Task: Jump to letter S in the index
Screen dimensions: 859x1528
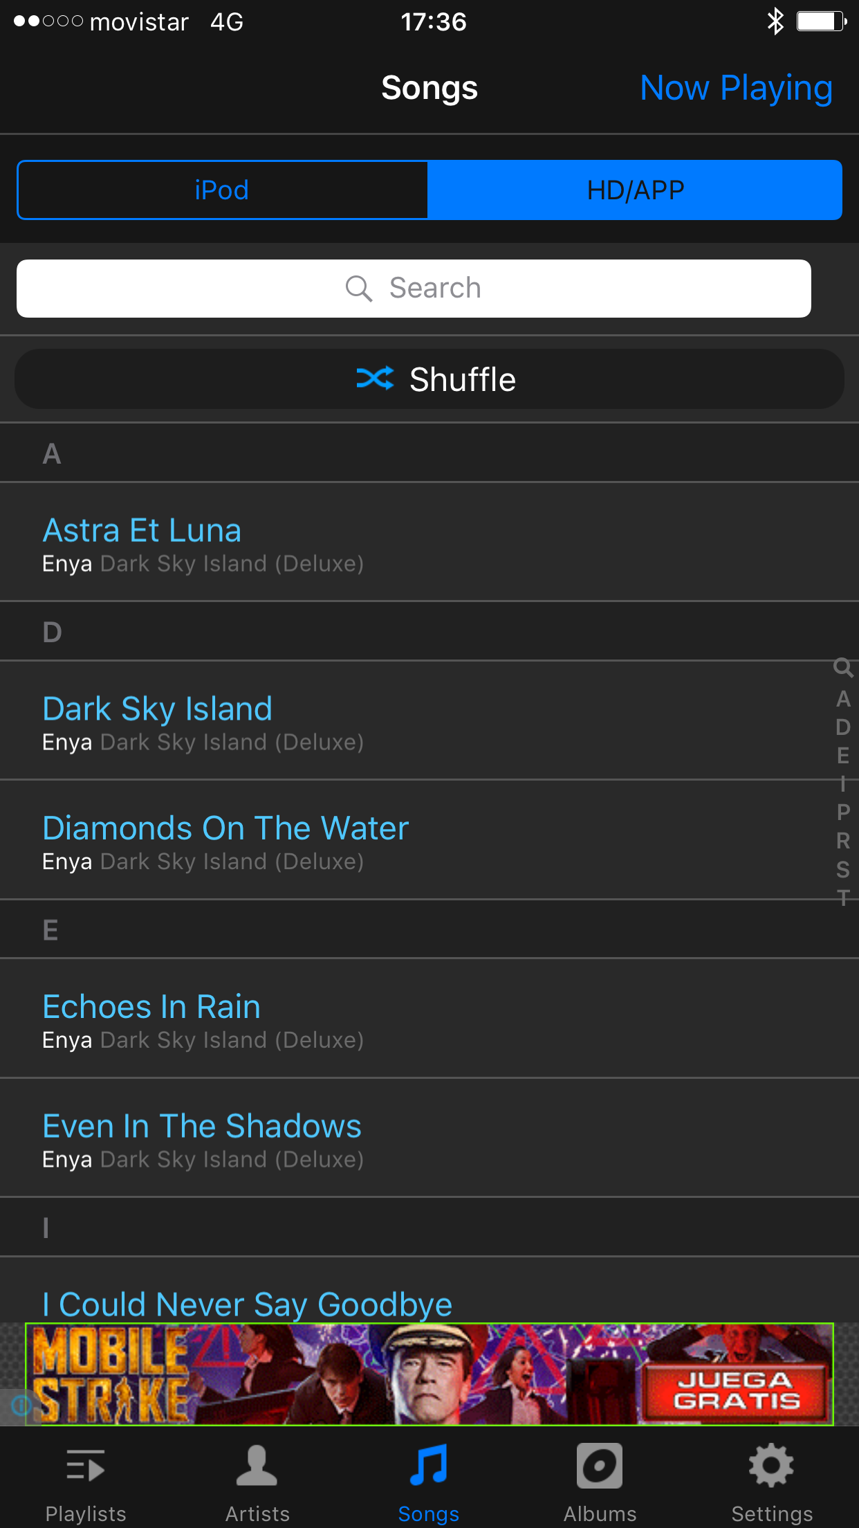Action: tap(843, 869)
